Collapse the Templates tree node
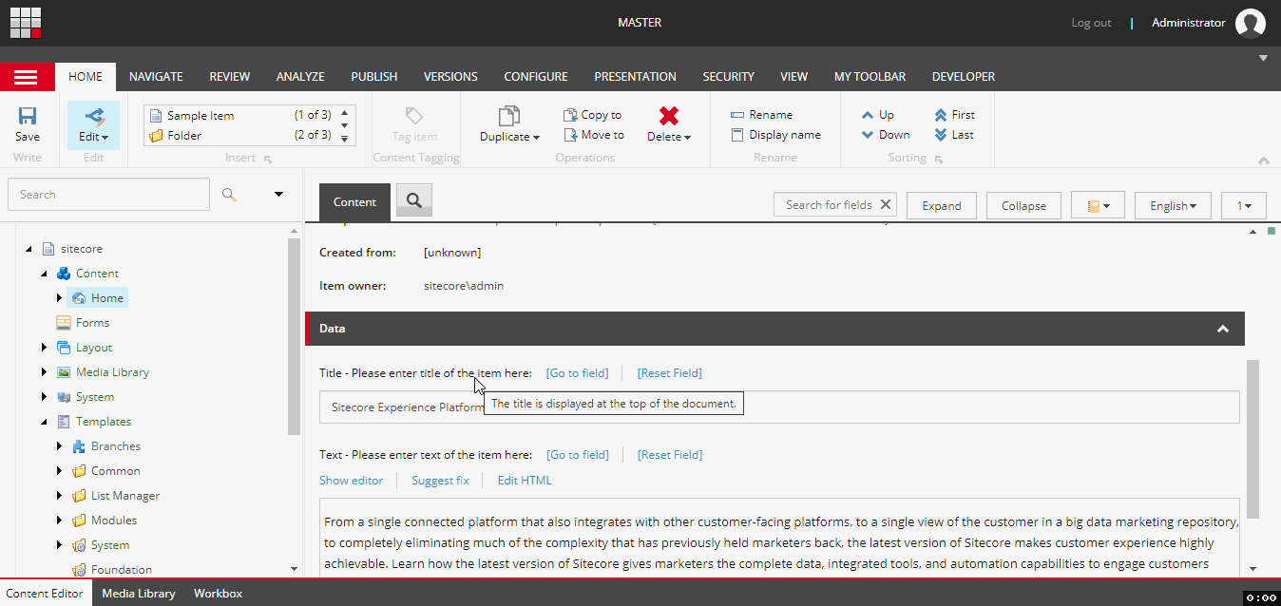The height and width of the screenshot is (606, 1281). pos(44,422)
